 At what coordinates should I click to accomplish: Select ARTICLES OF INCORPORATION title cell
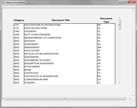pos(41,54)
